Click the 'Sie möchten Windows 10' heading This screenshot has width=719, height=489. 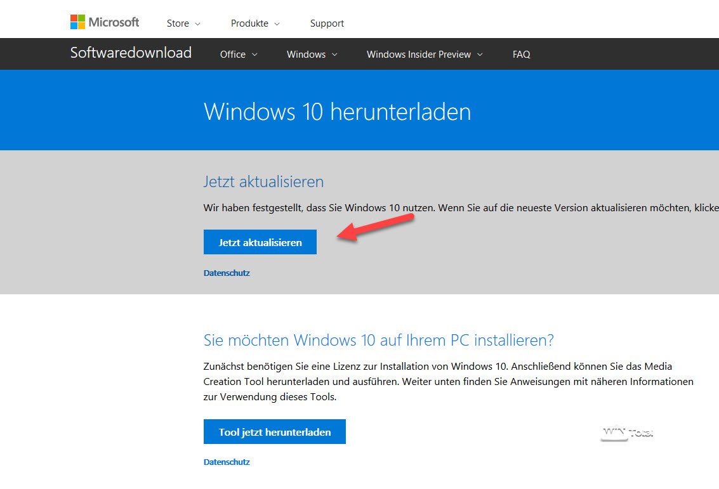click(x=379, y=340)
